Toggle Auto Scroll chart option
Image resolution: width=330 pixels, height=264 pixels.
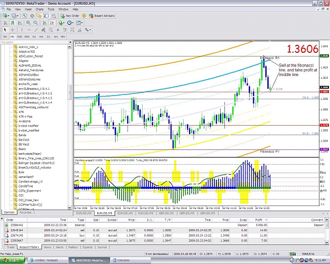pyautogui.click(x=44, y=23)
